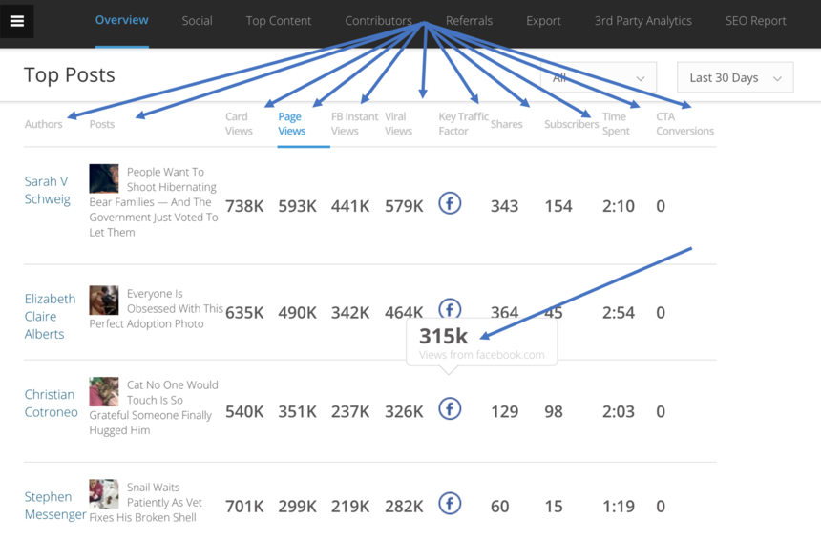The image size is (821, 540).
Task: Open author Elizabeth Claire Alberts link
Action: [50, 316]
